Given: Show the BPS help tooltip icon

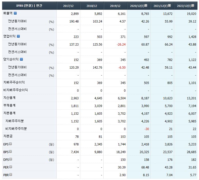Looking at the screenshot, I should (11, 152).
